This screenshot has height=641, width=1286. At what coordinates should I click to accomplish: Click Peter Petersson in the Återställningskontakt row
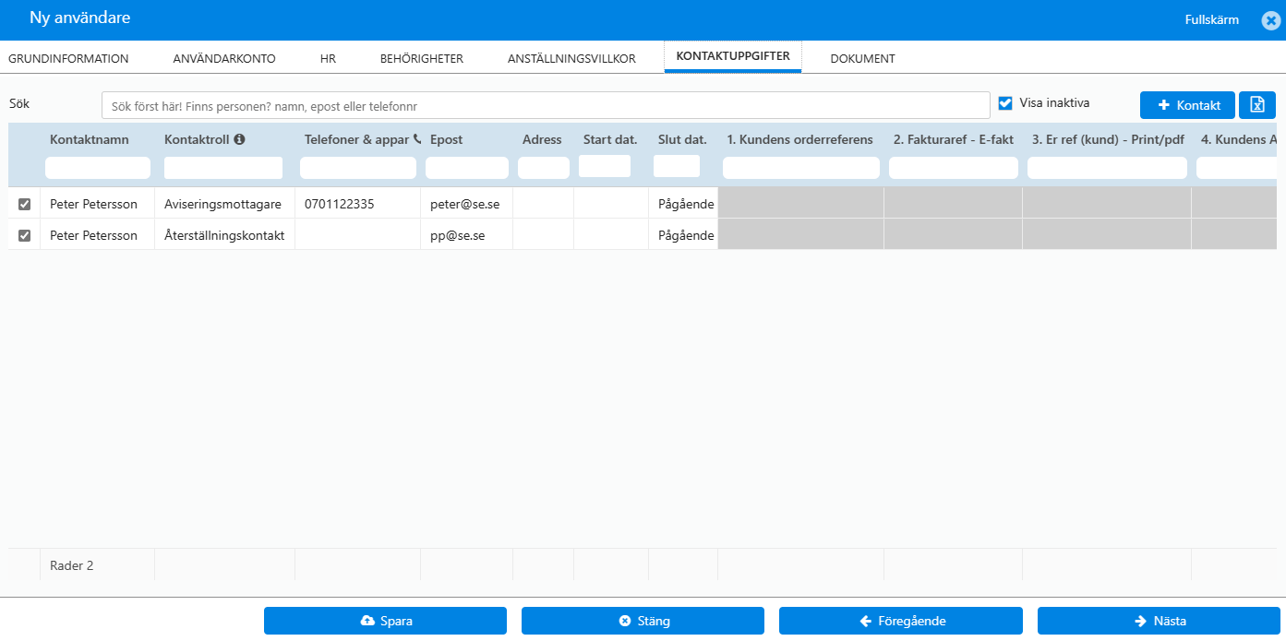pyautogui.click(x=93, y=235)
